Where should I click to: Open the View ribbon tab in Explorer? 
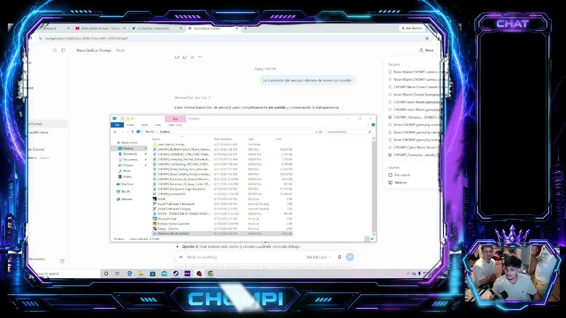click(157, 125)
